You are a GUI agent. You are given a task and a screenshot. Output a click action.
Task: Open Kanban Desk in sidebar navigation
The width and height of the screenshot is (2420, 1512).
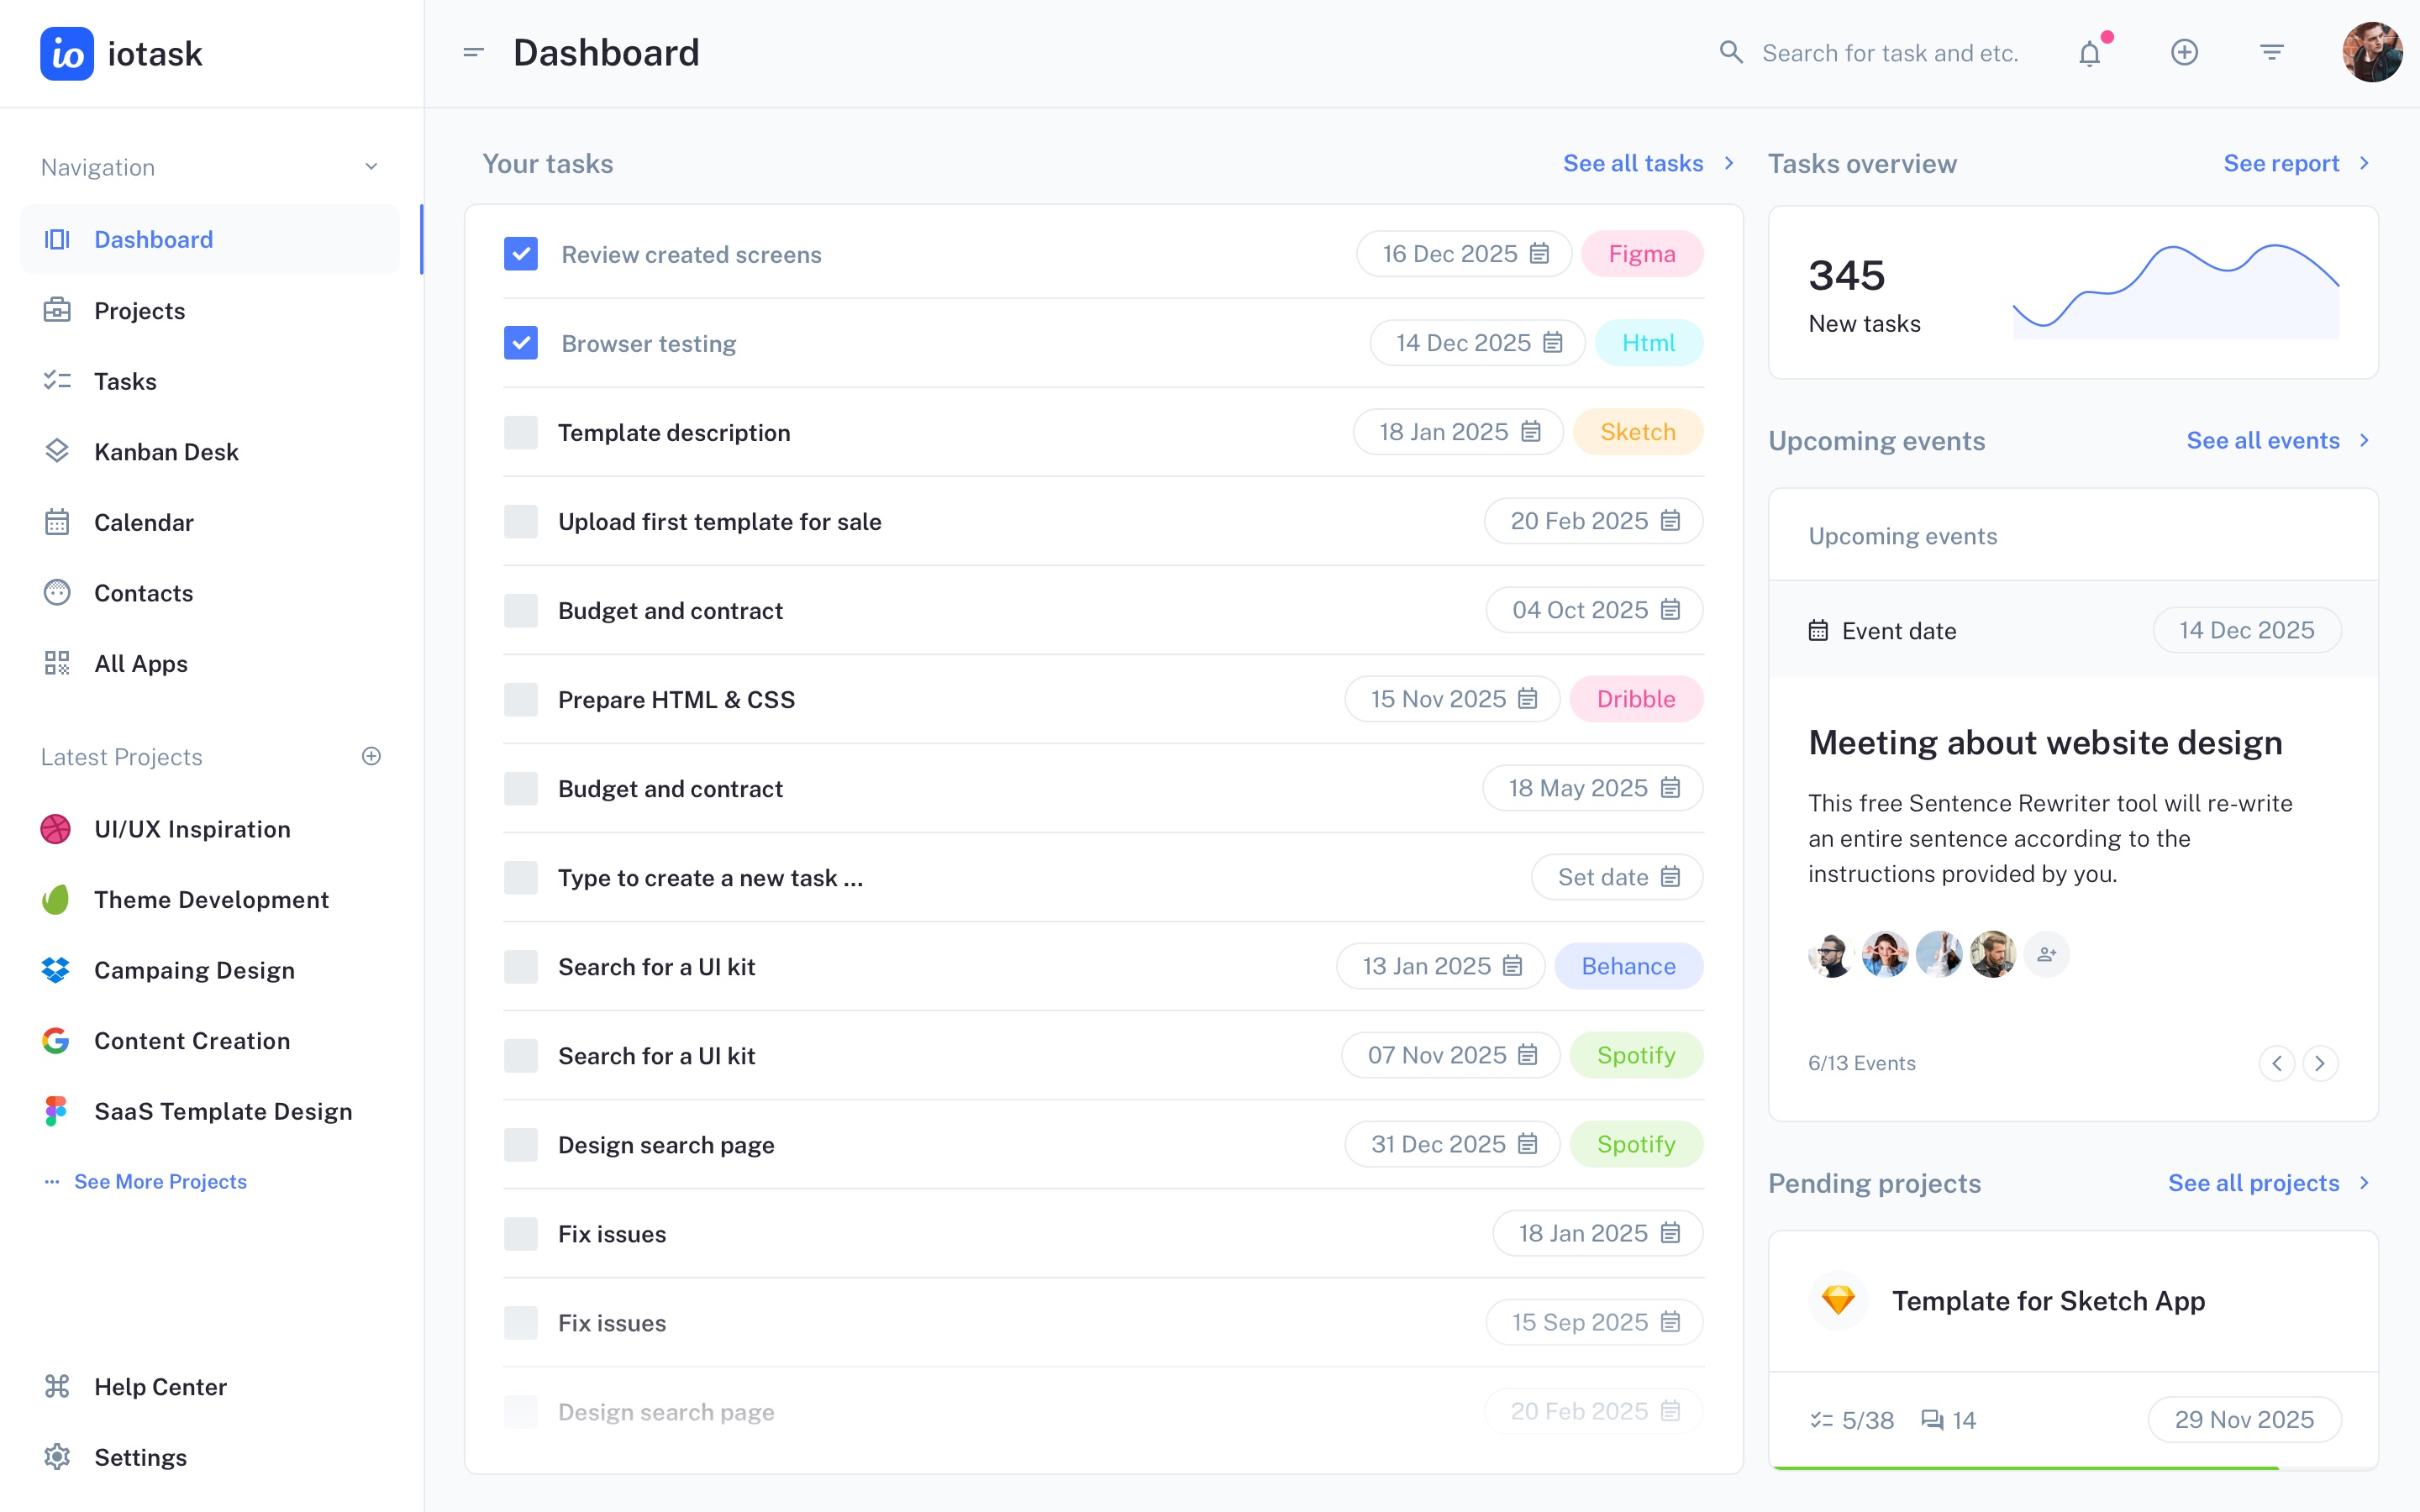(166, 452)
